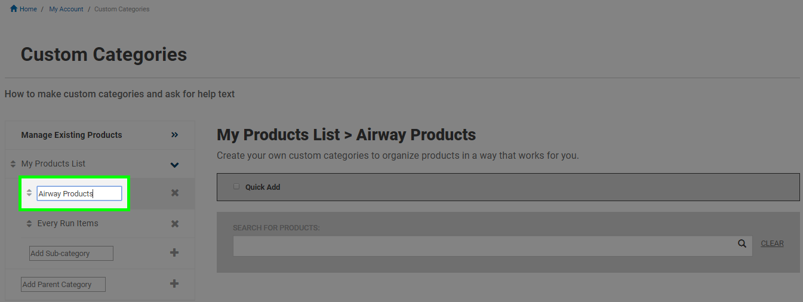The height and width of the screenshot is (302, 803).
Task: Click plus icon beside Add Parent Category
Action: [x=174, y=283]
